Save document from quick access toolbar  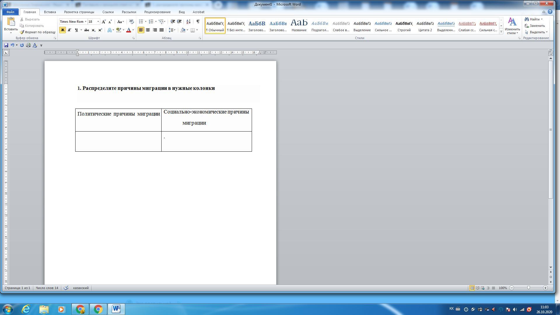(6, 45)
